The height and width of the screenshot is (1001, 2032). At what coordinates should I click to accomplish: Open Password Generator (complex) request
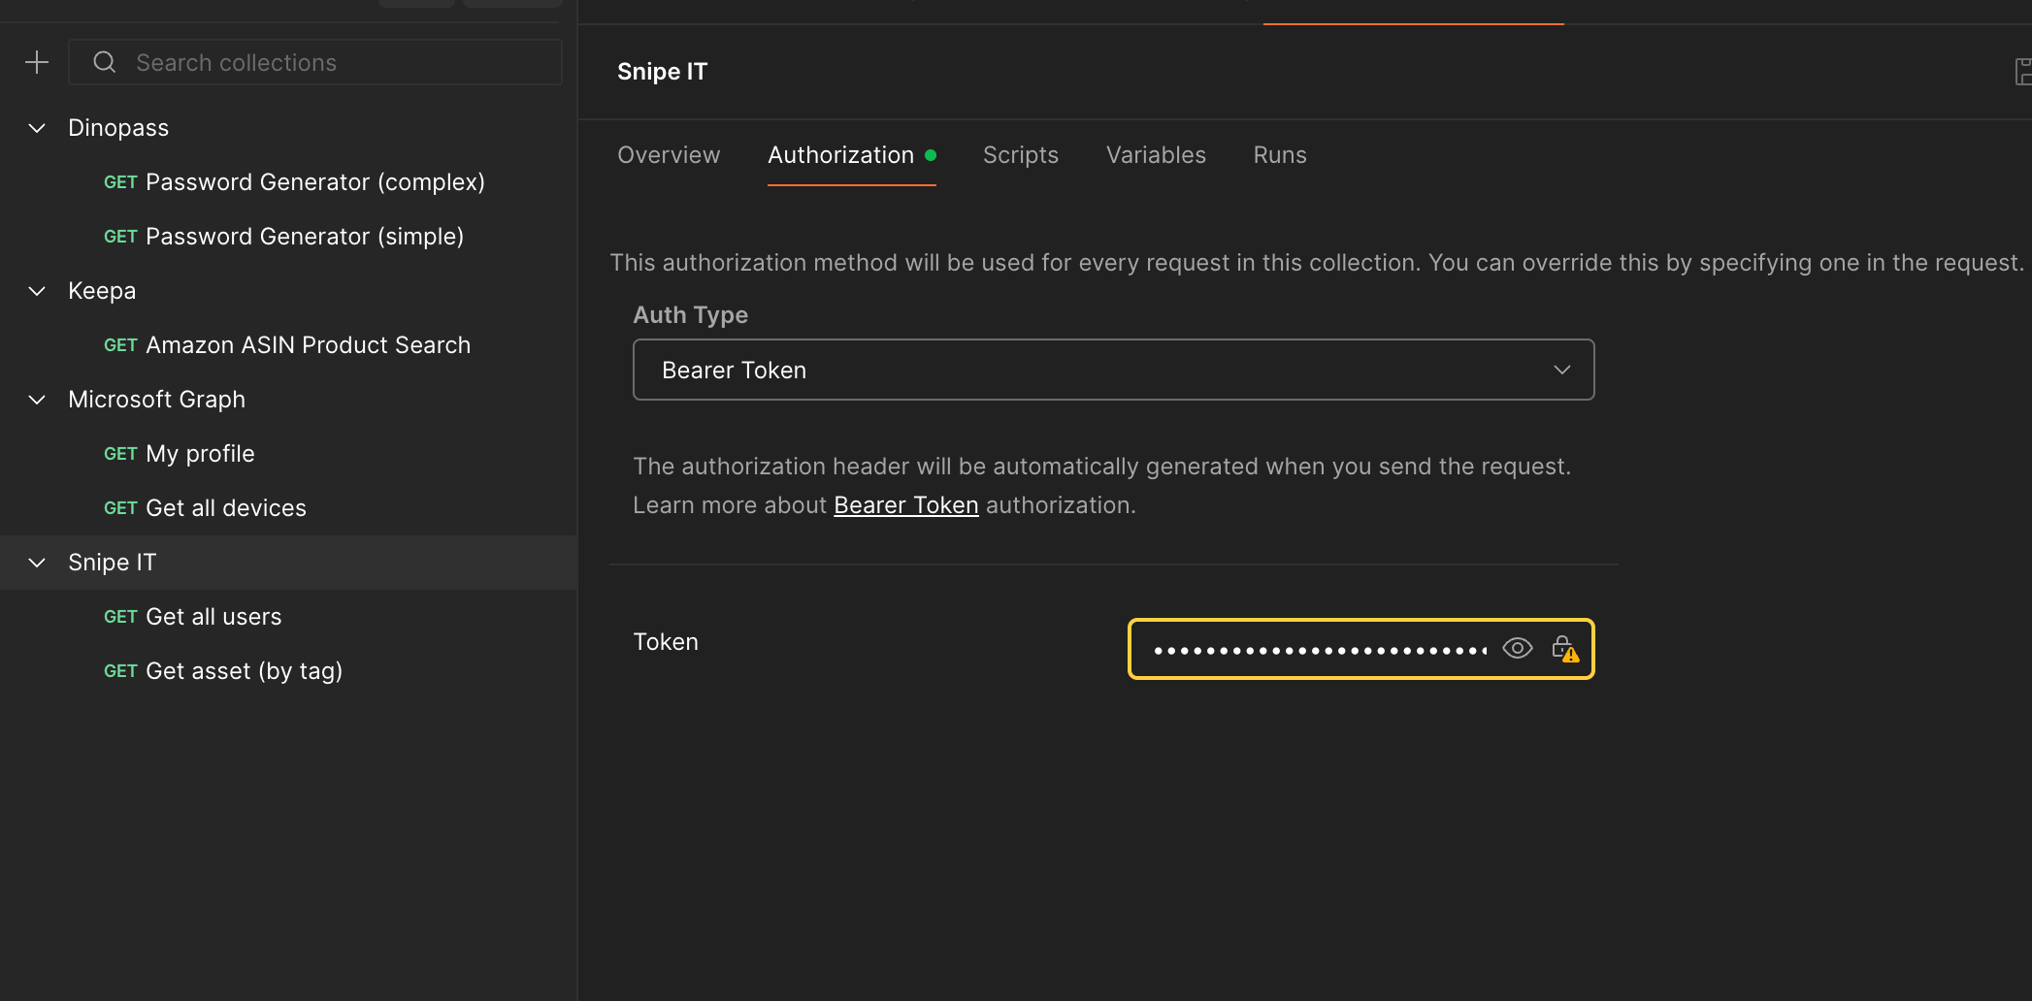coord(294,182)
